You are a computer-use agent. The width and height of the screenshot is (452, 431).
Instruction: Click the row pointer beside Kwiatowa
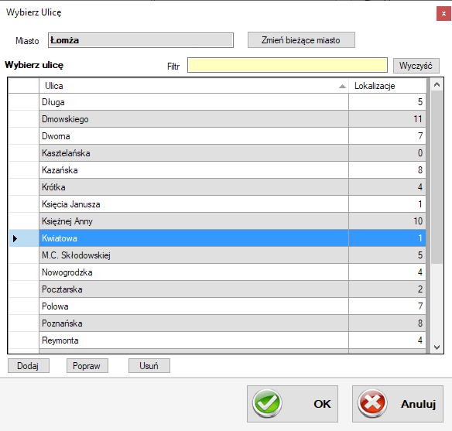pos(15,238)
